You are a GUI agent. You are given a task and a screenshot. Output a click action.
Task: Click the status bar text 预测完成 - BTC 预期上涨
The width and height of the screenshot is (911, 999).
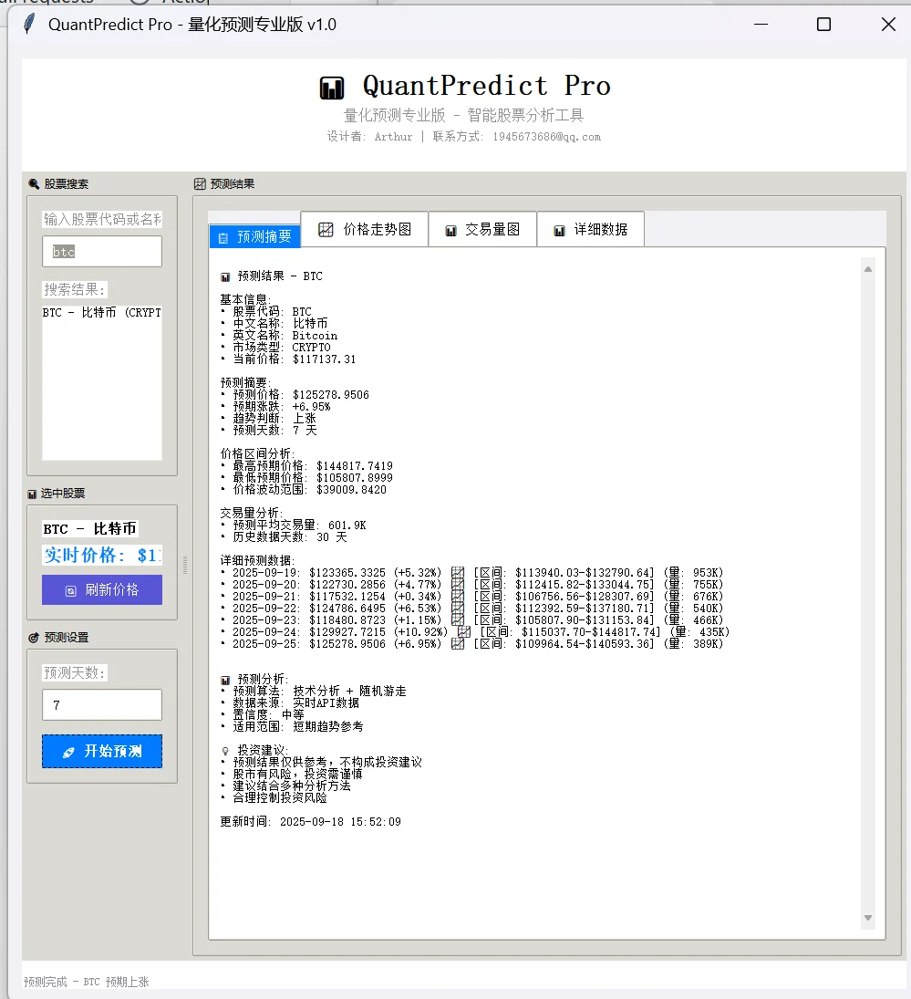[x=86, y=982]
